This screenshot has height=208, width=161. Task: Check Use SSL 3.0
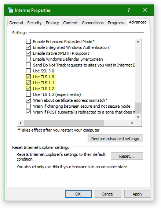29,71
